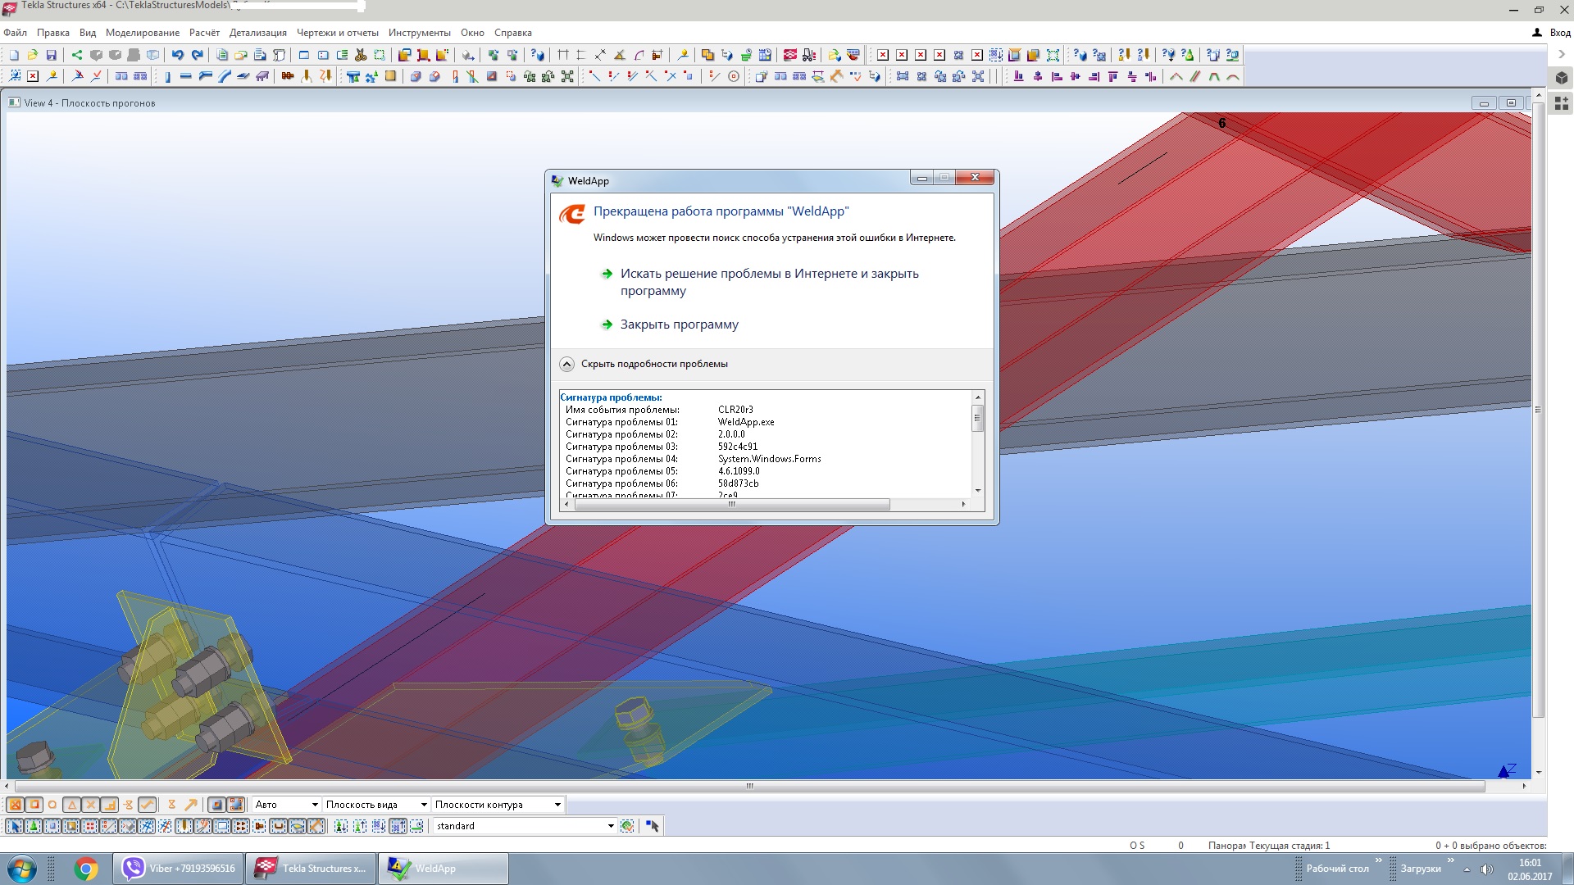The width and height of the screenshot is (1574, 885).
Task: Open the Моделирование menu
Action: point(142,33)
